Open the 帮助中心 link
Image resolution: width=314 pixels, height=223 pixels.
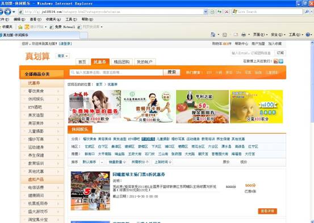(241, 44)
